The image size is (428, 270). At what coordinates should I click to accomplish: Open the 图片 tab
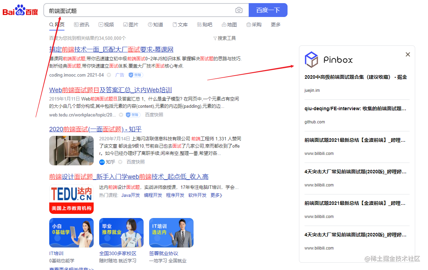131,25
